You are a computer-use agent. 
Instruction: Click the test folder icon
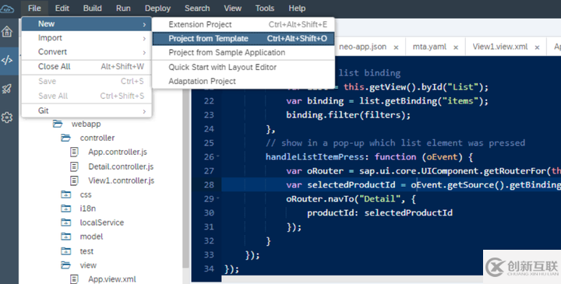click(x=65, y=251)
